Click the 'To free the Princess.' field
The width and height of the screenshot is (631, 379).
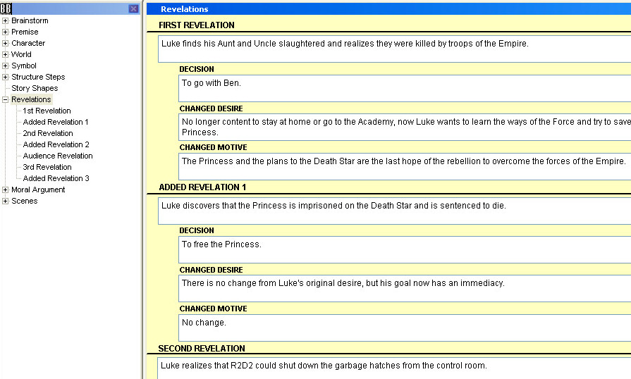click(404, 249)
